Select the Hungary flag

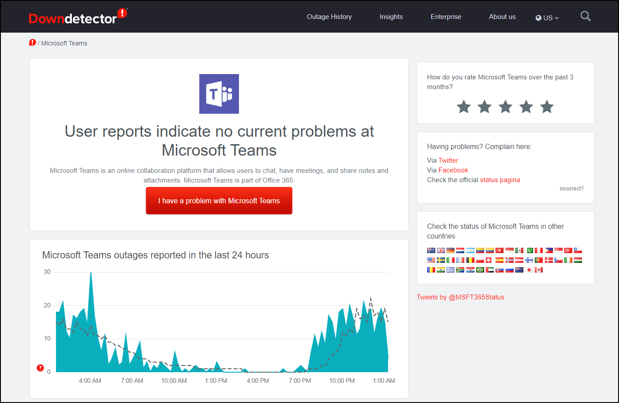pos(578,260)
